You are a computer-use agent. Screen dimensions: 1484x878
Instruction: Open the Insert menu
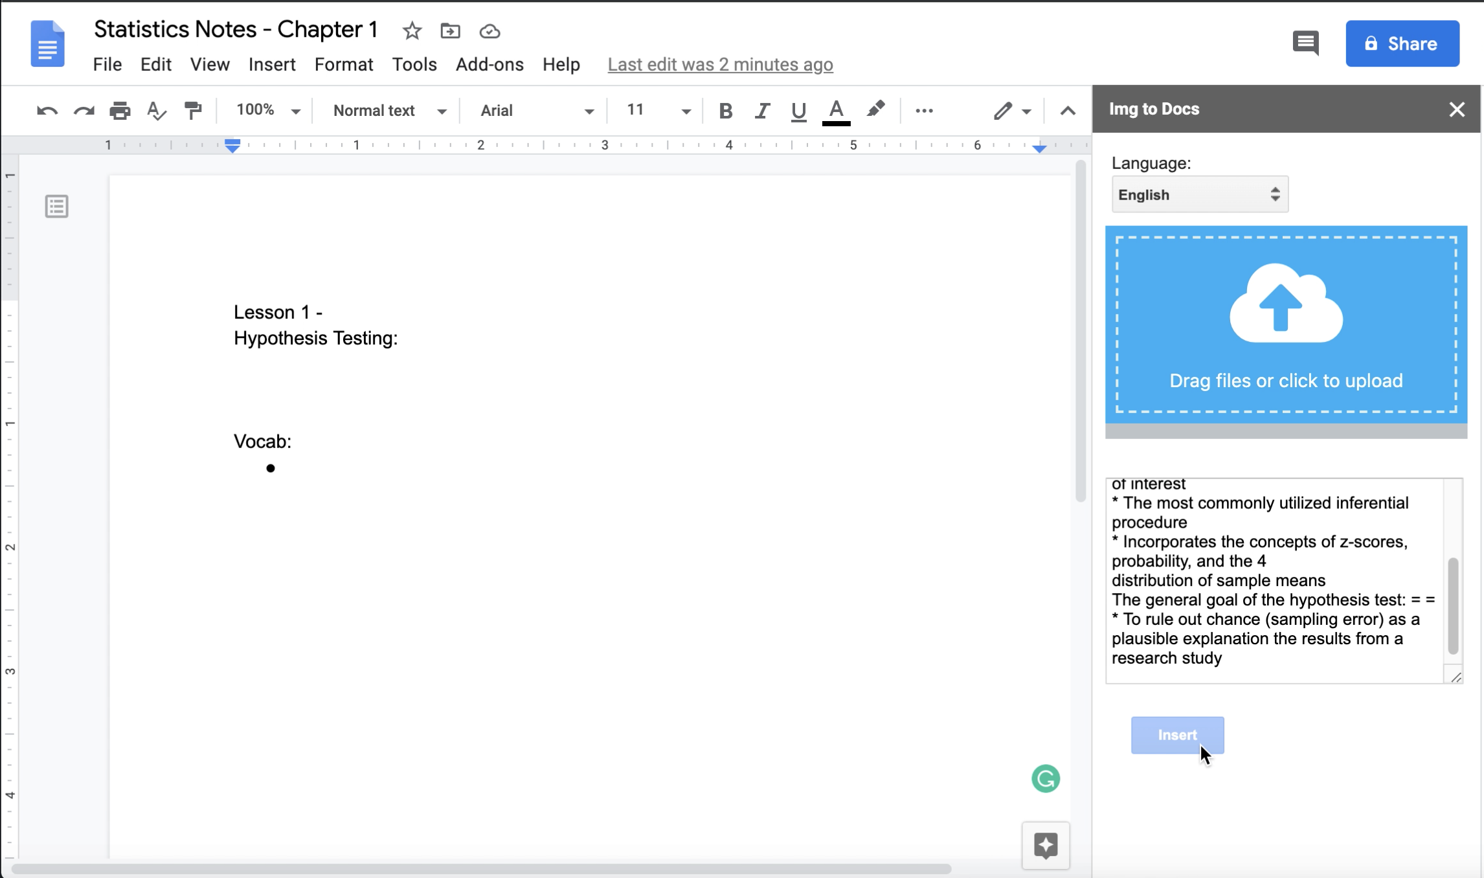272,63
